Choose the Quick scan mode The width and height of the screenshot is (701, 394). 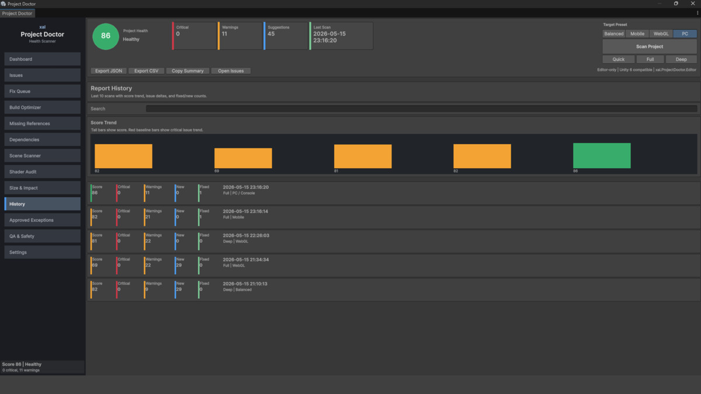coord(619,59)
